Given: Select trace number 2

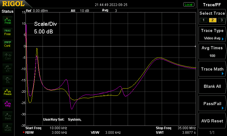Looking at the screenshot, I should pos(213,20).
